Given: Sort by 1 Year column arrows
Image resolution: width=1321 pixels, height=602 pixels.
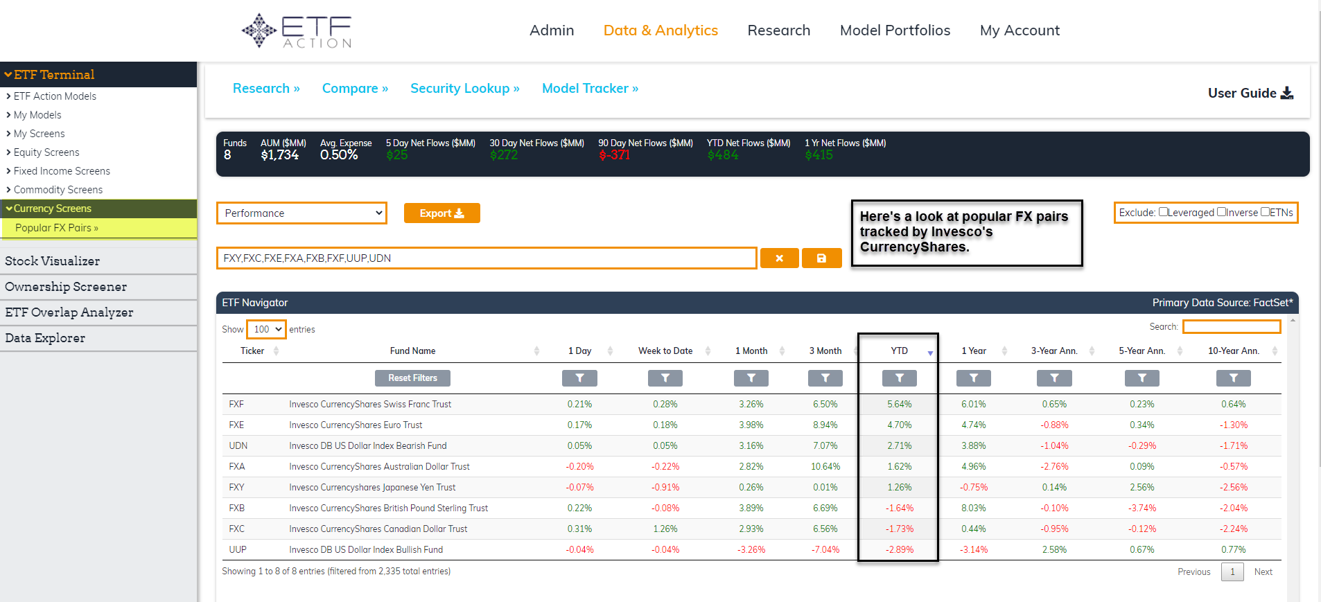Looking at the screenshot, I should pos(1004,351).
